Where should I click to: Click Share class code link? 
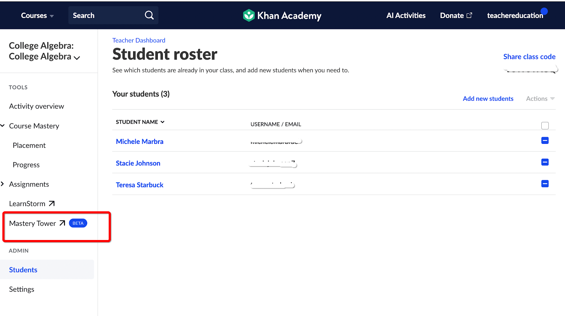[x=529, y=57]
